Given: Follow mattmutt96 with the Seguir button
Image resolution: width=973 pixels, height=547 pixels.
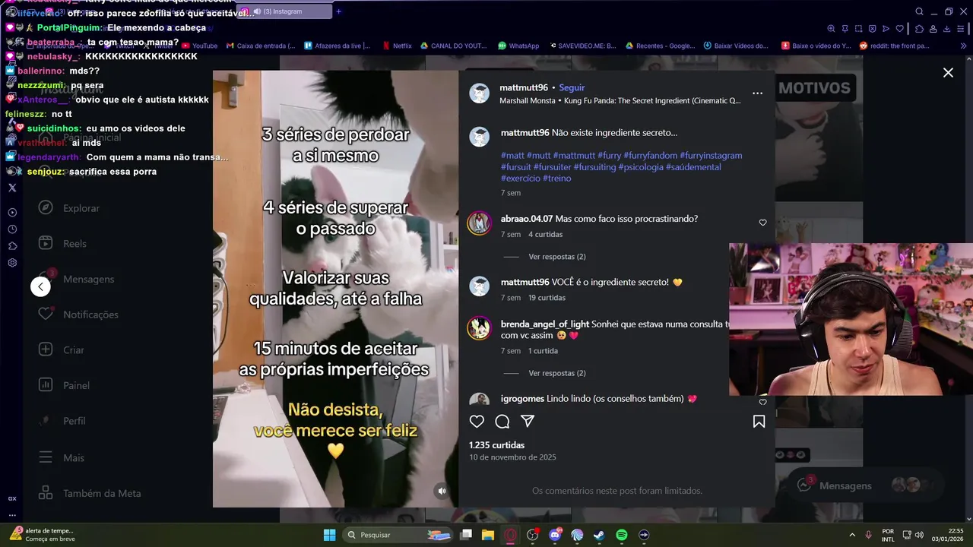Looking at the screenshot, I should pos(572,87).
